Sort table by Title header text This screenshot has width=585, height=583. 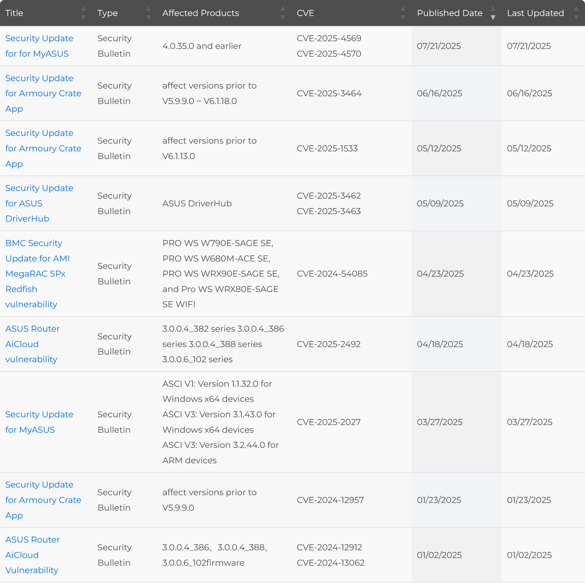(x=14, y=13)
